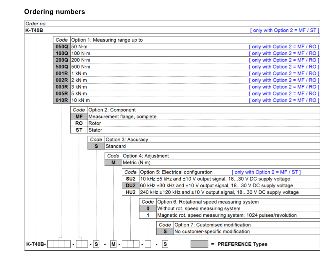Click the gray PREFERENCE Types swatch
The width and height of the screenshot is (335, 258).
tap(199, 244)
